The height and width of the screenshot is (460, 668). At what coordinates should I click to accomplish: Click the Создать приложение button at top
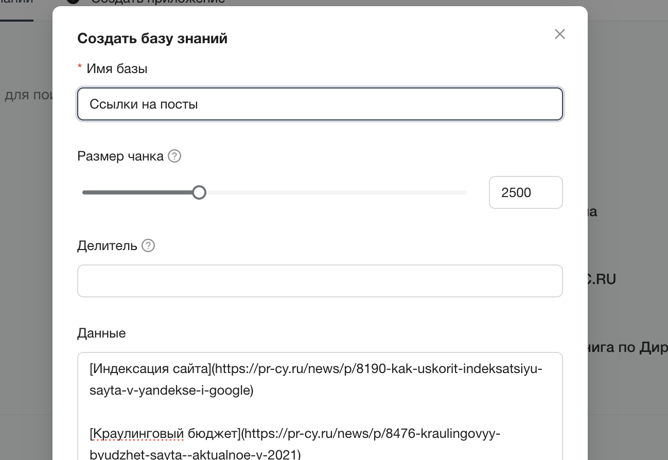pos(157,2)
